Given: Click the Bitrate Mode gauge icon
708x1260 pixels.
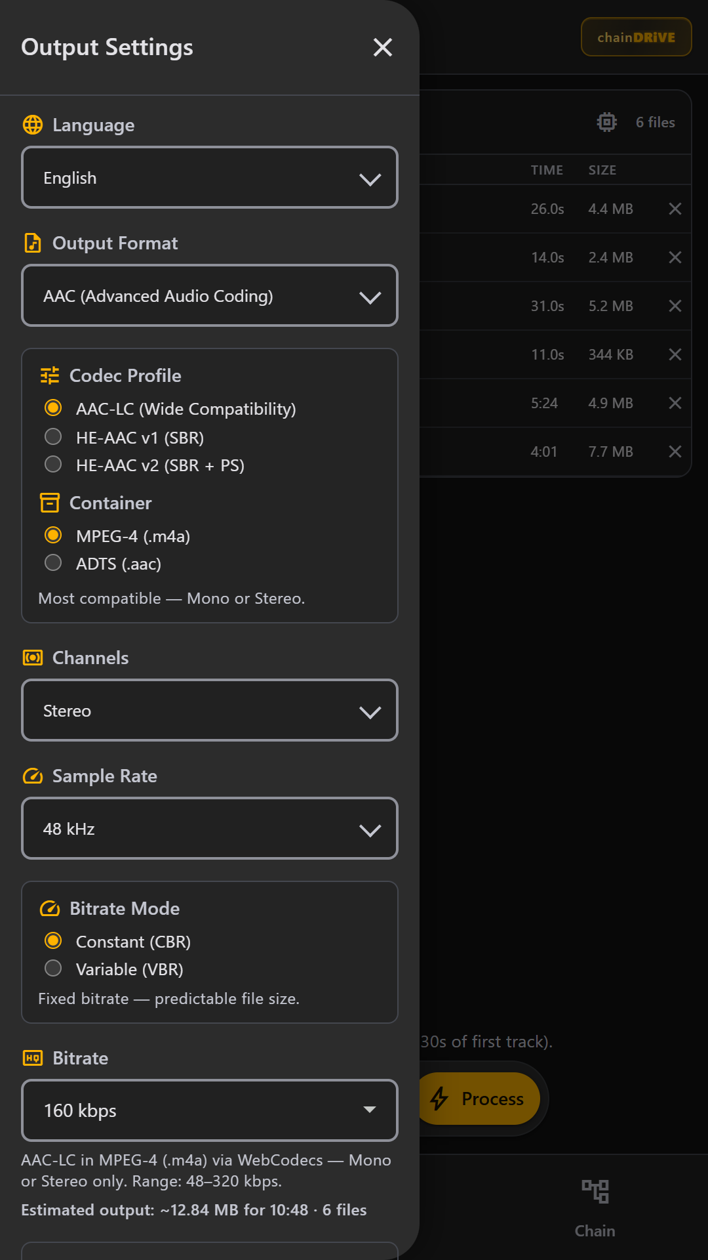Looking at the screenshot, I should pos(50,908).
